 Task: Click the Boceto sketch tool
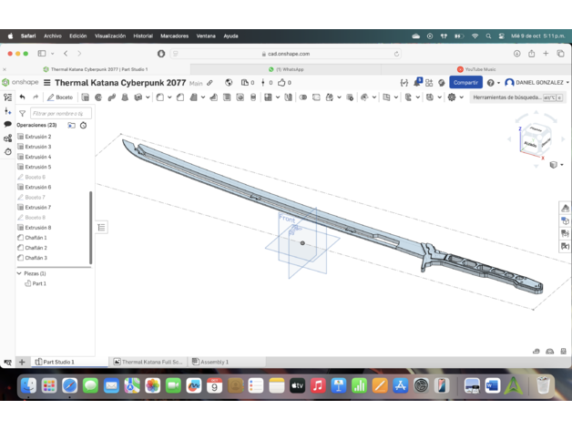tap(60, 97)
